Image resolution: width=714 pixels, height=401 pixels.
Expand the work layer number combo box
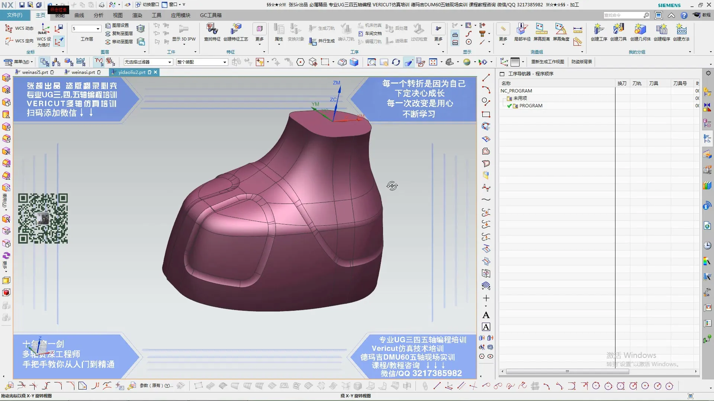click(98, 29)
